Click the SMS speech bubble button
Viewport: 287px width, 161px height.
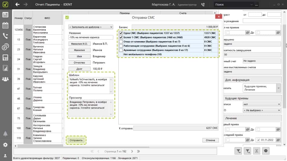(266, 151)
